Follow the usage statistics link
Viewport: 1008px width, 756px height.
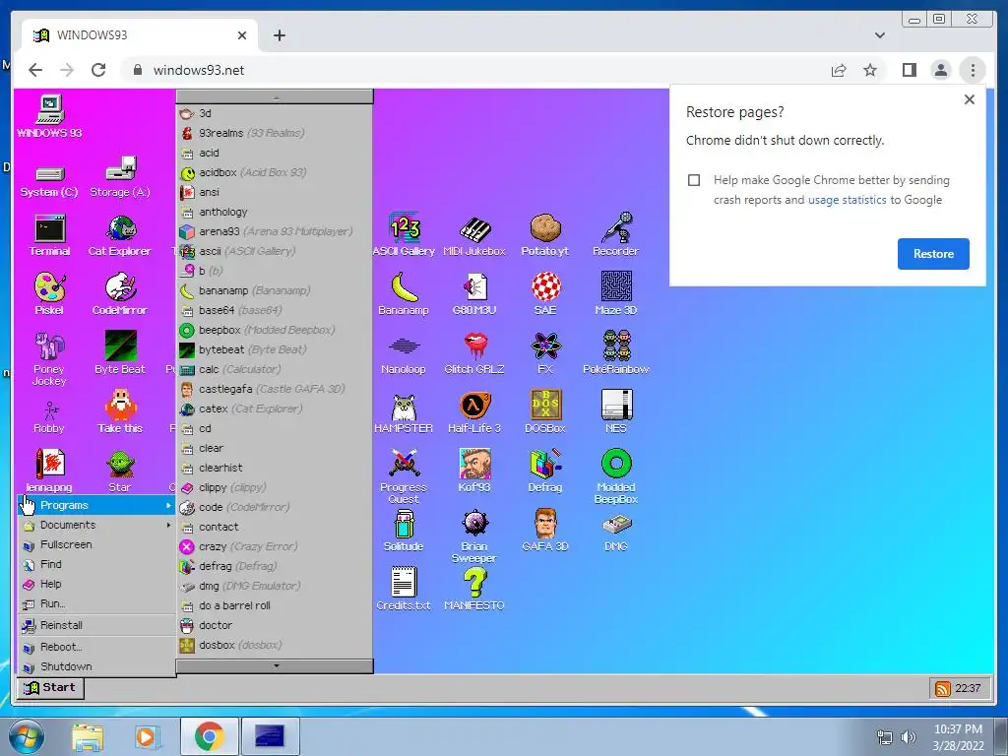(x=847, y=200)
